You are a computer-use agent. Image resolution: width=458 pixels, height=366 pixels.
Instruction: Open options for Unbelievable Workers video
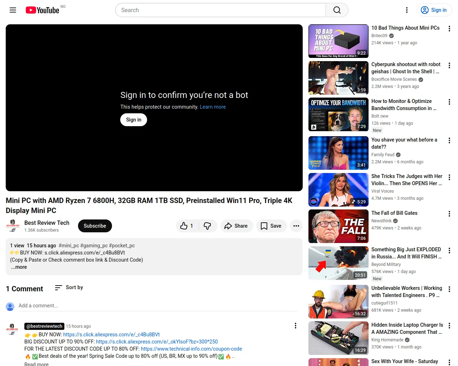[449, 289]
